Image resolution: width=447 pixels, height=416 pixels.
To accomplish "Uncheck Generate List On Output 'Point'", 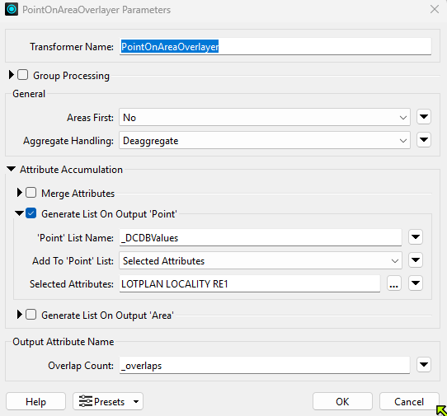I will tap(31, 213).
